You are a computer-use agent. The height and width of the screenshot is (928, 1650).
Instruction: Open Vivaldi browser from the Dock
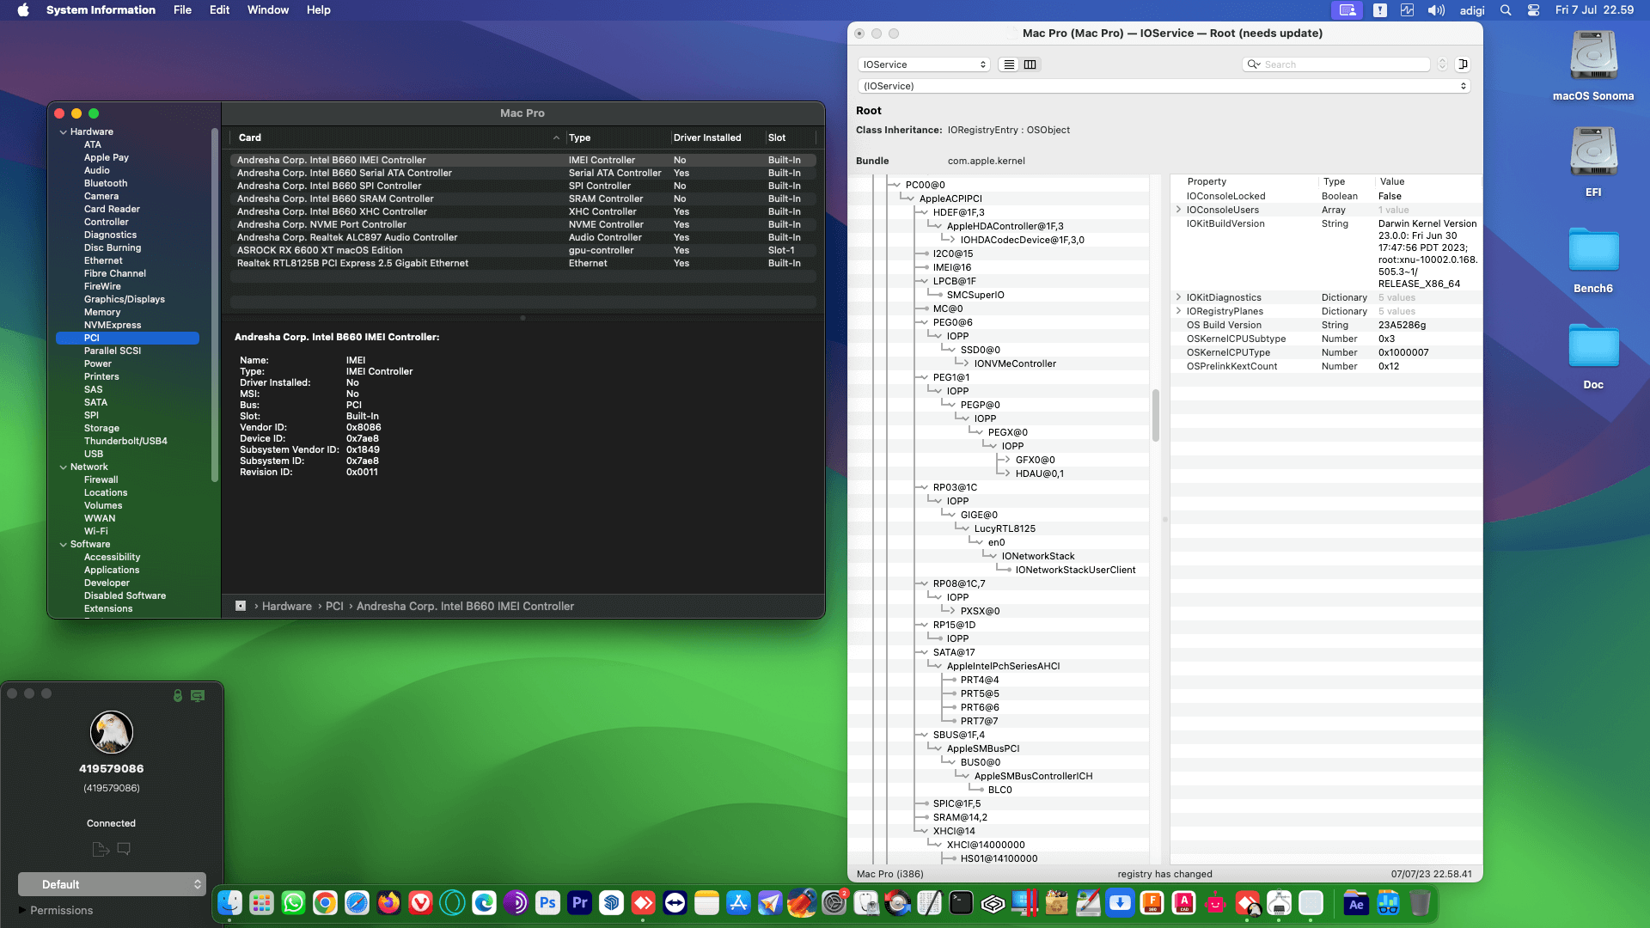(421, 903)
